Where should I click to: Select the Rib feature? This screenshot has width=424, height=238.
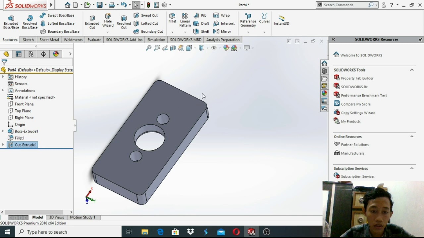click(200, 16)
